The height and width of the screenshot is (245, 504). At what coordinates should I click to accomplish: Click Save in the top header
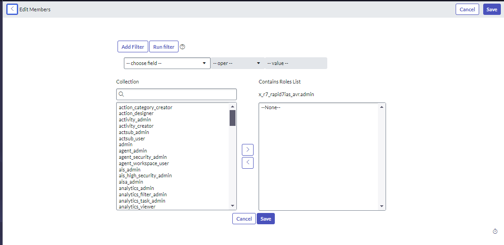click(x=492, y=9)
